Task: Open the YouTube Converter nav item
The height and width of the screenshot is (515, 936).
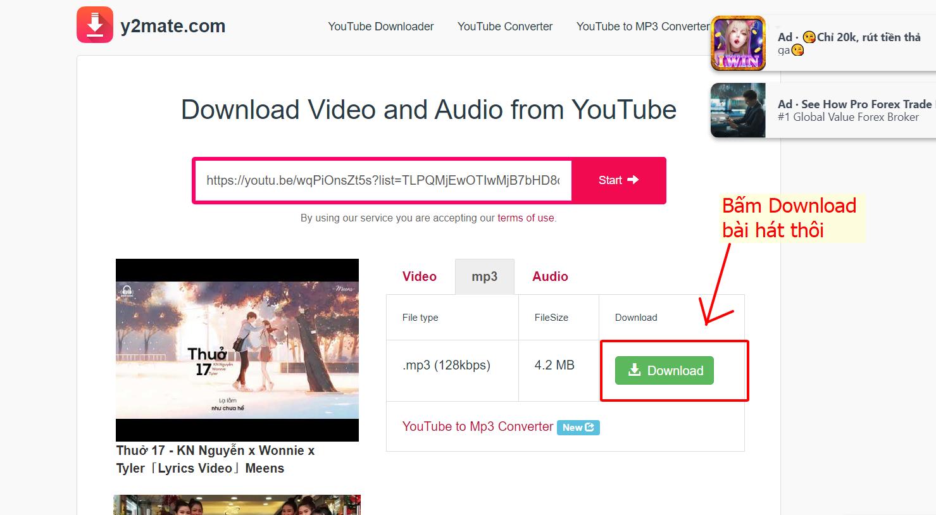Action: coord(504,27)
